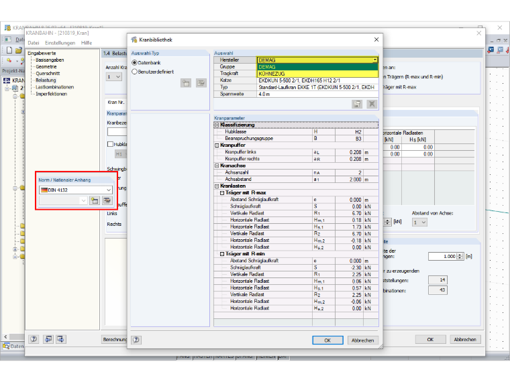Image resolution: width=510 pixels, height=382 pixels.
Task: Open the Hersteller dropdown arrow
Action: pos(375,60)
